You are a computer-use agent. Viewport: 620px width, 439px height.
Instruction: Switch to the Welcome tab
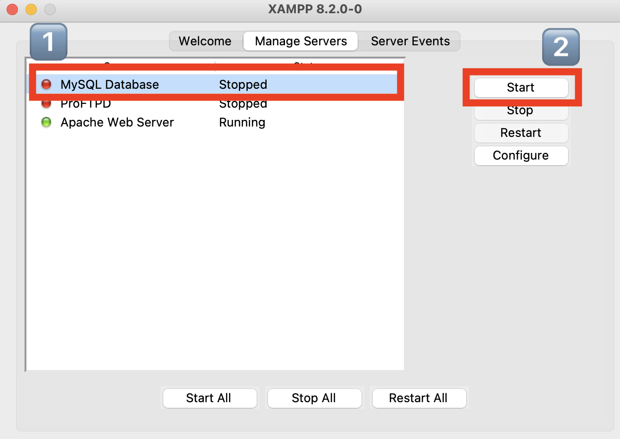[205, 41]
